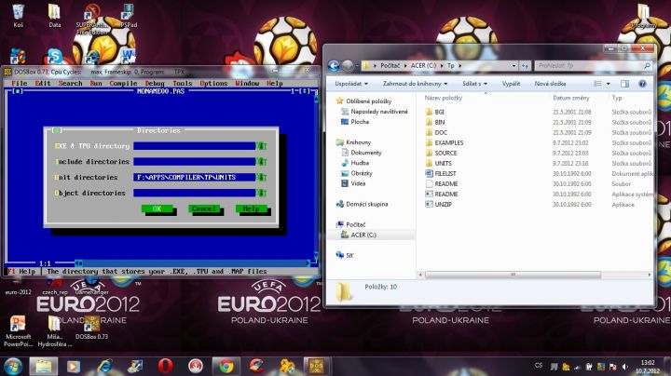The height and width of the screenshot is (376, 671).
Task: Click the Explorer address bar refresh button
Action: 525,66
